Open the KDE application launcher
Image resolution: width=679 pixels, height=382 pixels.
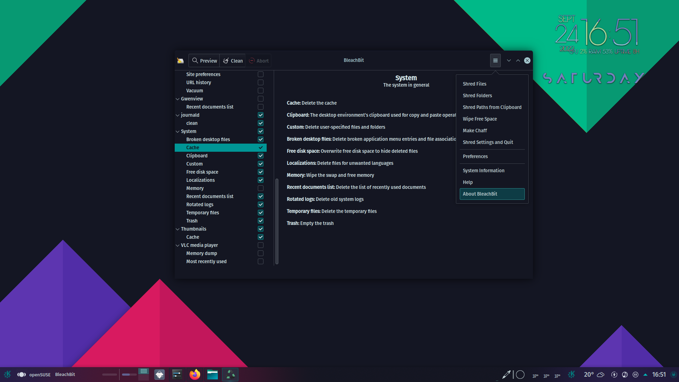tap(7, 374)
